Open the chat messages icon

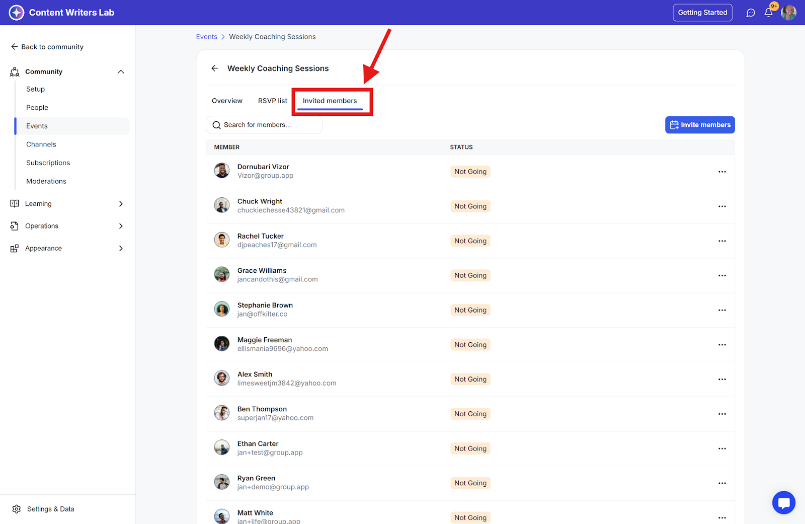coord(751,13)
